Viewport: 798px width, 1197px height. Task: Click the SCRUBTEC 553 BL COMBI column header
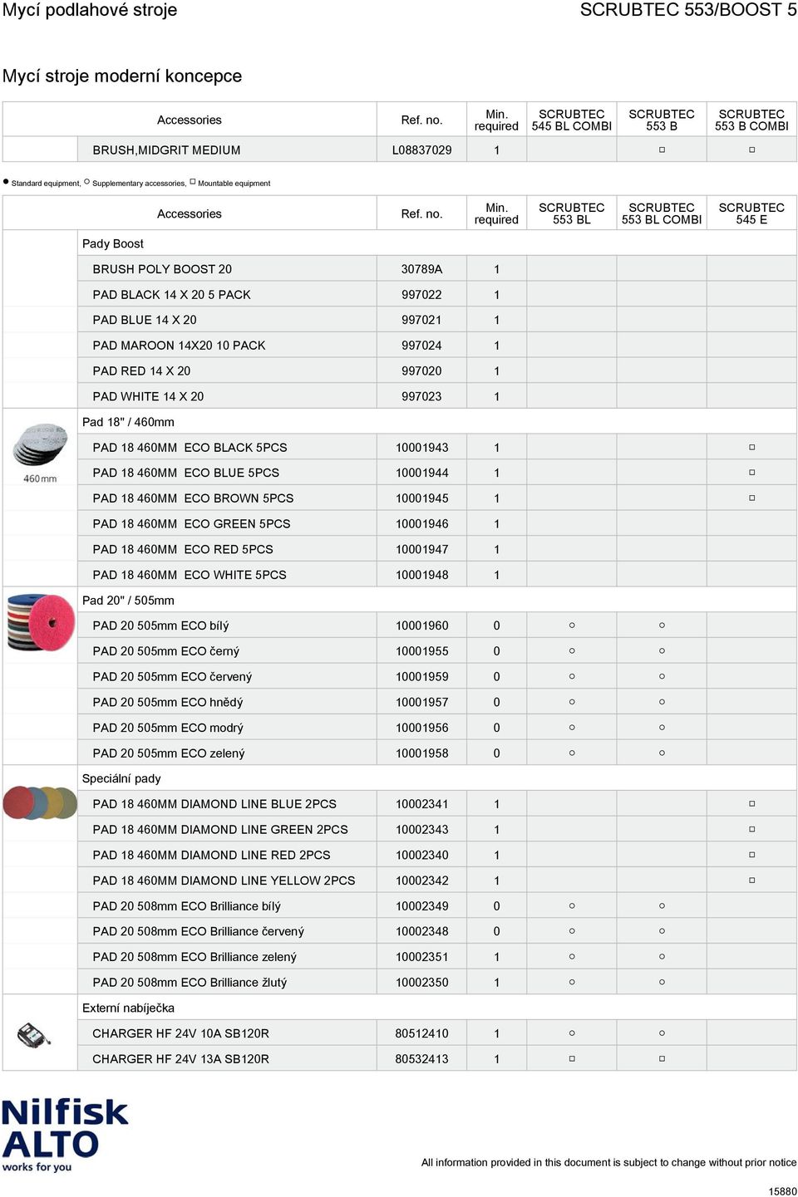[662, 213]
